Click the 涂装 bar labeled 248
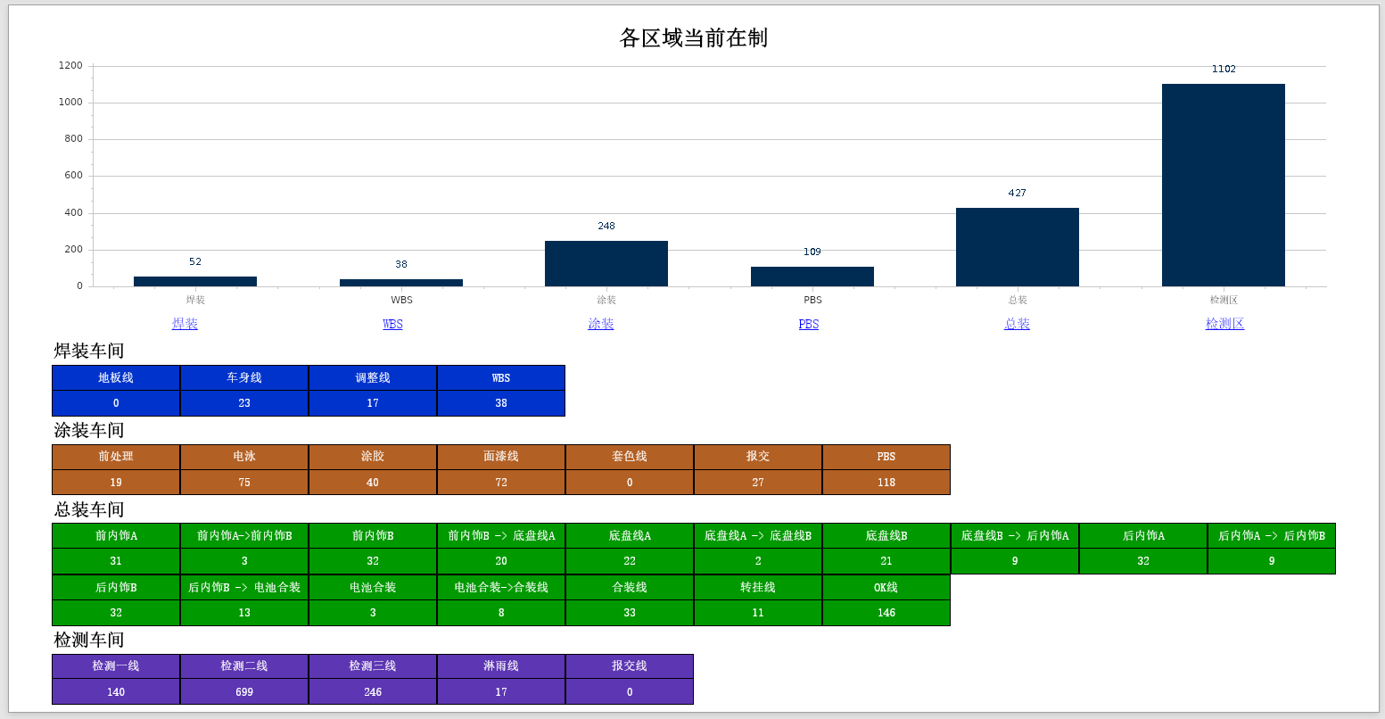The image size is (1385, 719). coord(606,263)
